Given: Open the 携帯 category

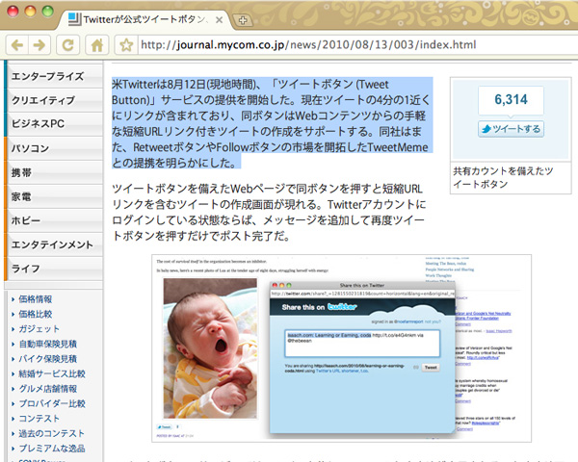Looking at the screenshot, I should coord(53,172).
